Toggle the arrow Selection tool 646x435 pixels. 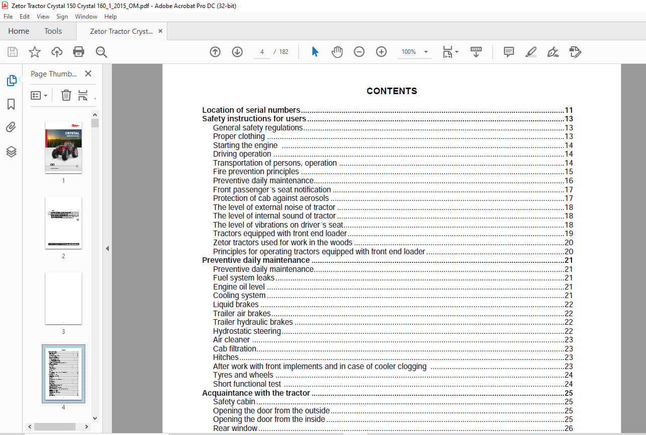(315, 52)
